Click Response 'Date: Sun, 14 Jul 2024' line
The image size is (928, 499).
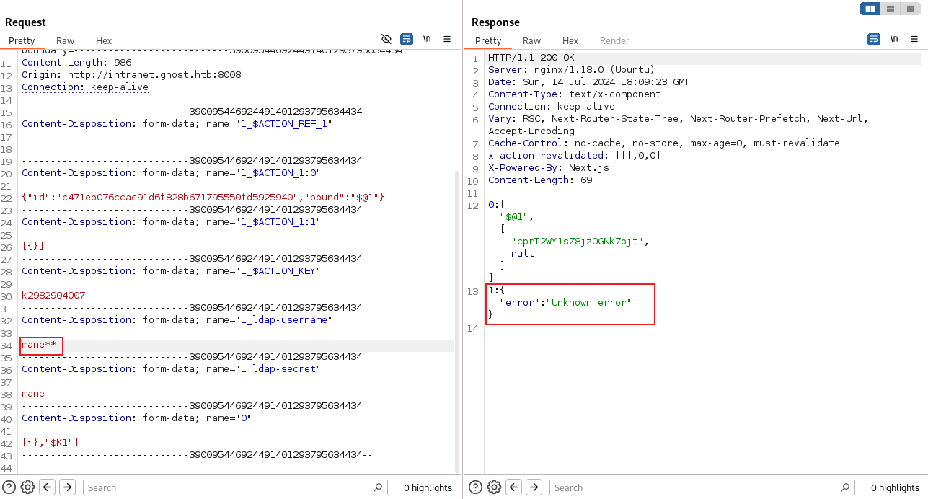coord(588,82)
